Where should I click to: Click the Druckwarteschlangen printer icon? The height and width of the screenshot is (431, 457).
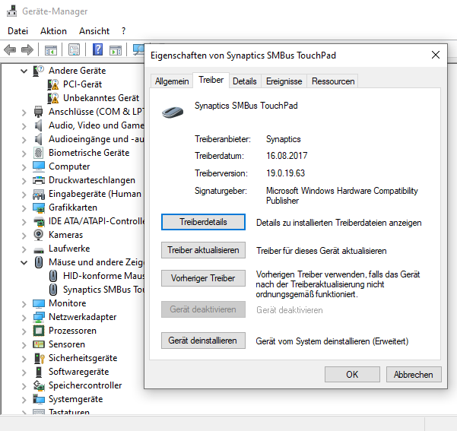point(39,180)
